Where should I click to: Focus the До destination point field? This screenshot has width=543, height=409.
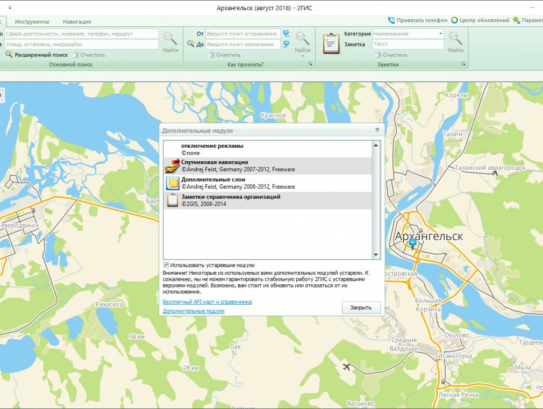pos(243,44)
